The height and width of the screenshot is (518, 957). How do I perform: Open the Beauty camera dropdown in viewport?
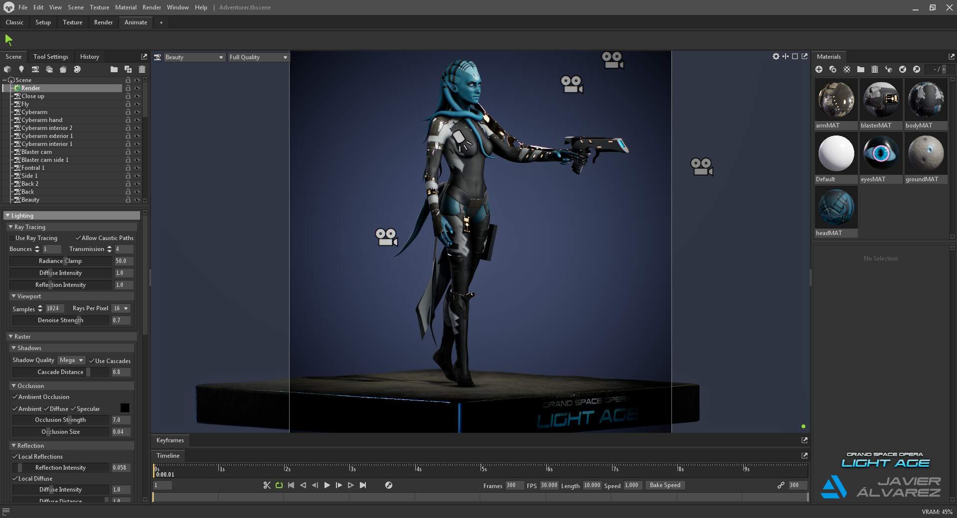click(193, 57)
